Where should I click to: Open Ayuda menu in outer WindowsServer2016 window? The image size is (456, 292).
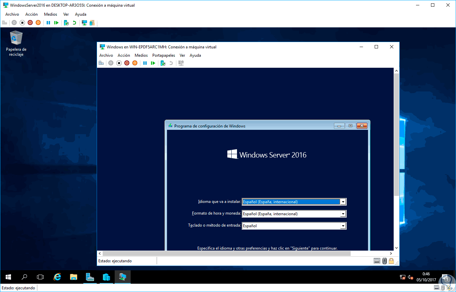click(81, 14)
